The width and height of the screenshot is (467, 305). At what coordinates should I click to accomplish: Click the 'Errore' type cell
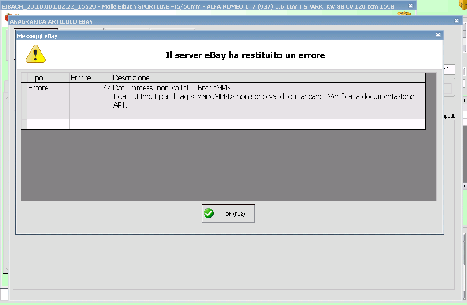click(x=48, y=101)
